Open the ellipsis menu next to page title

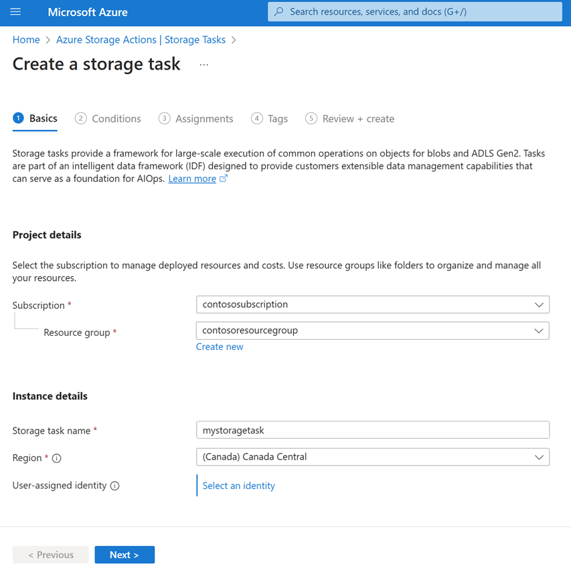[x=203, y=64]
